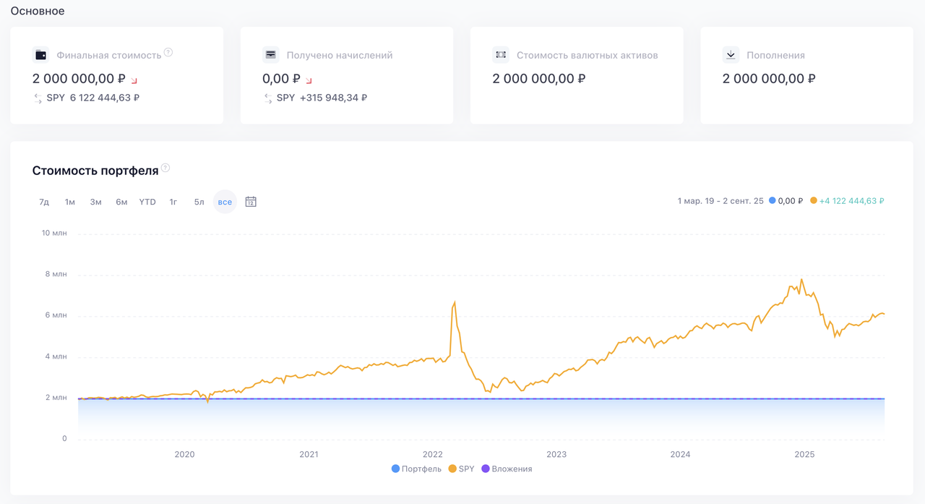This screenshot has height=504, width=925.
Task: Click the currency assets icon beside Стоимость валютных активов
Action: tap(500, 55)
